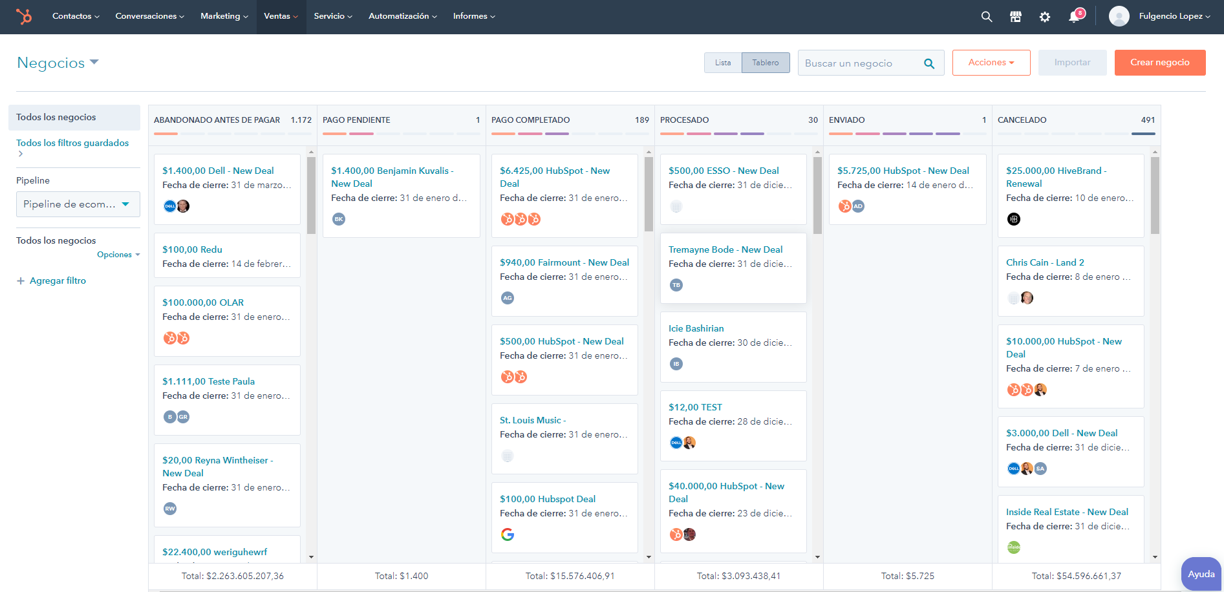Open the HubSpot notifications bell
This screenshot has width=1224, height=592.
(1075, 16)
